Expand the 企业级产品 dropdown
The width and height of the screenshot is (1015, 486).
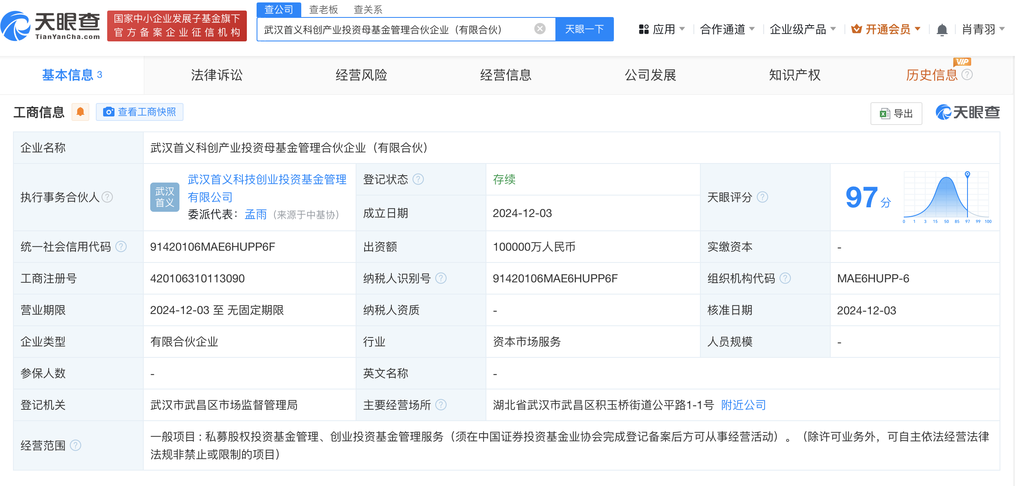(803, 29)
